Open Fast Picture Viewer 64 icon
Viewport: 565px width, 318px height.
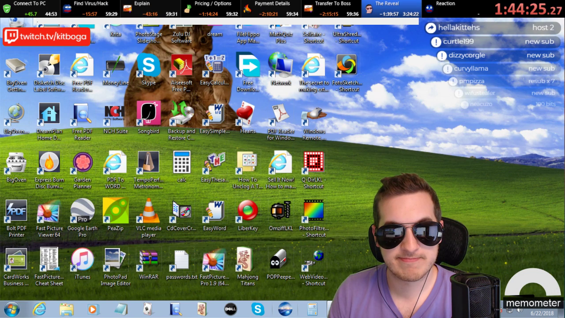(x=49, y=219)
